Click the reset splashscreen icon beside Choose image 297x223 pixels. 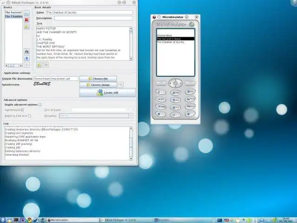click(x=120, y=85)
